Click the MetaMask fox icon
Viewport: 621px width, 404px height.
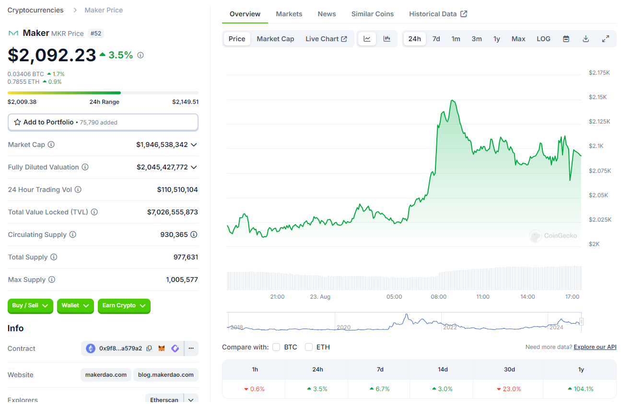pos(162,348)
